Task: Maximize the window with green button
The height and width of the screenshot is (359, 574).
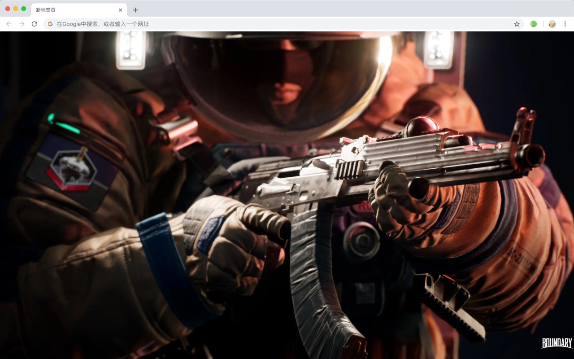Action: [24, 9]
